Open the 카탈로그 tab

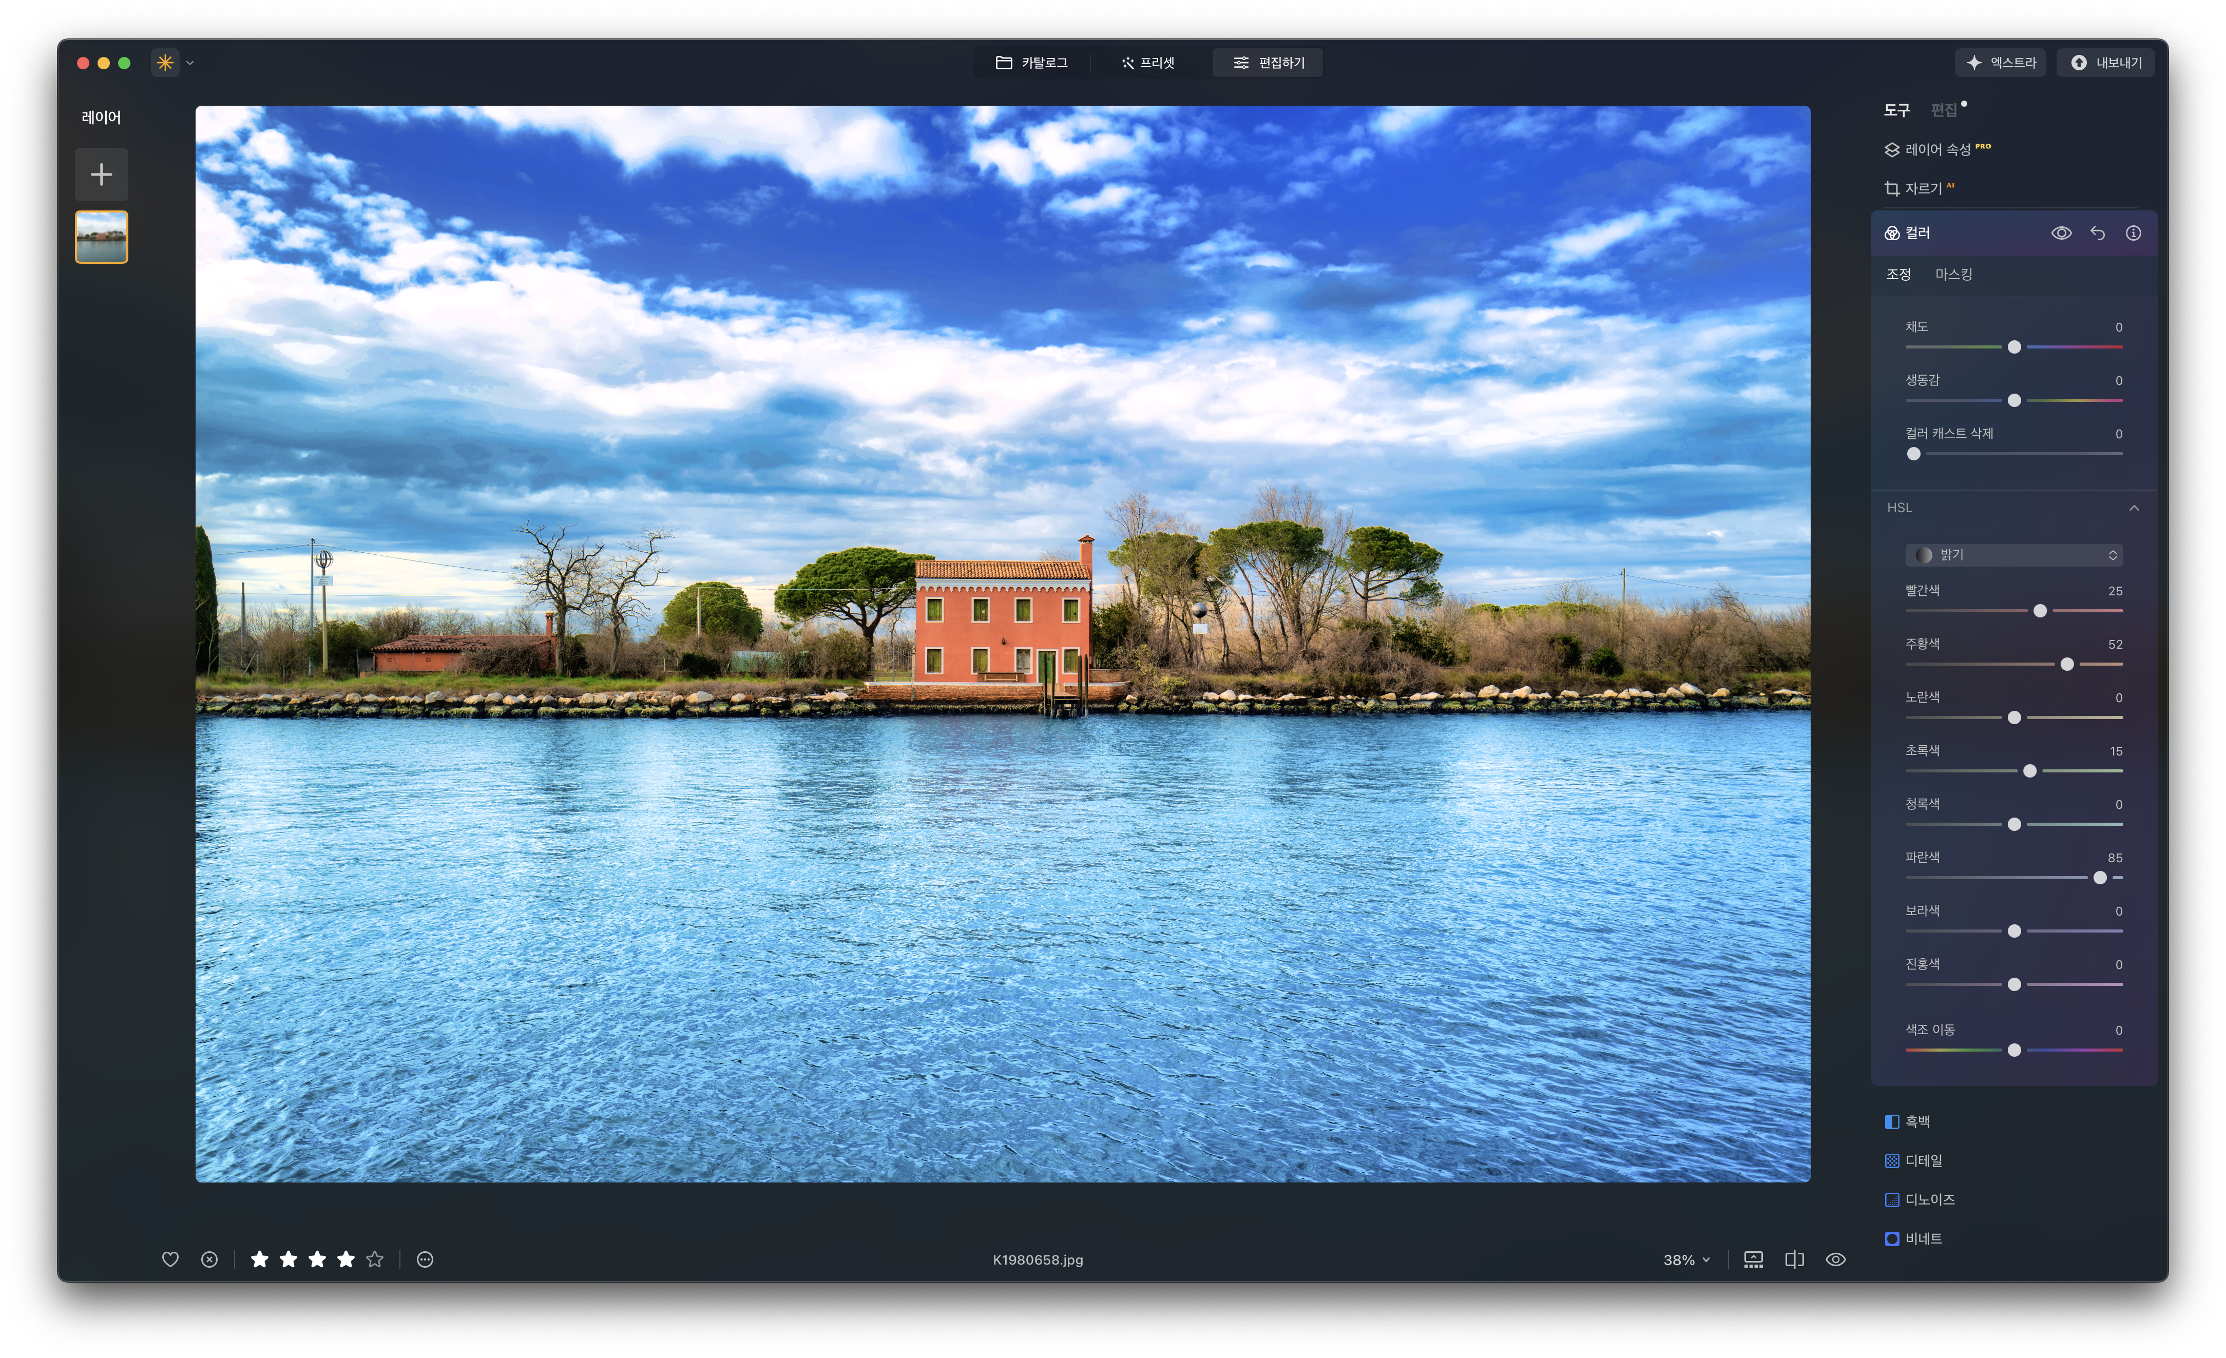1032,62
